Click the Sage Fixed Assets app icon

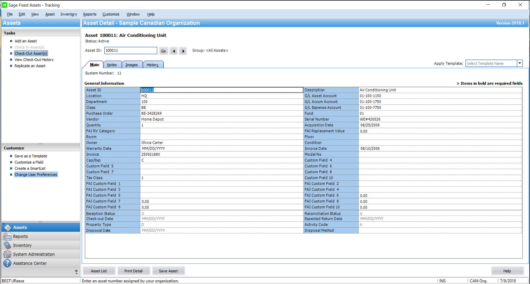pos(4,5)
